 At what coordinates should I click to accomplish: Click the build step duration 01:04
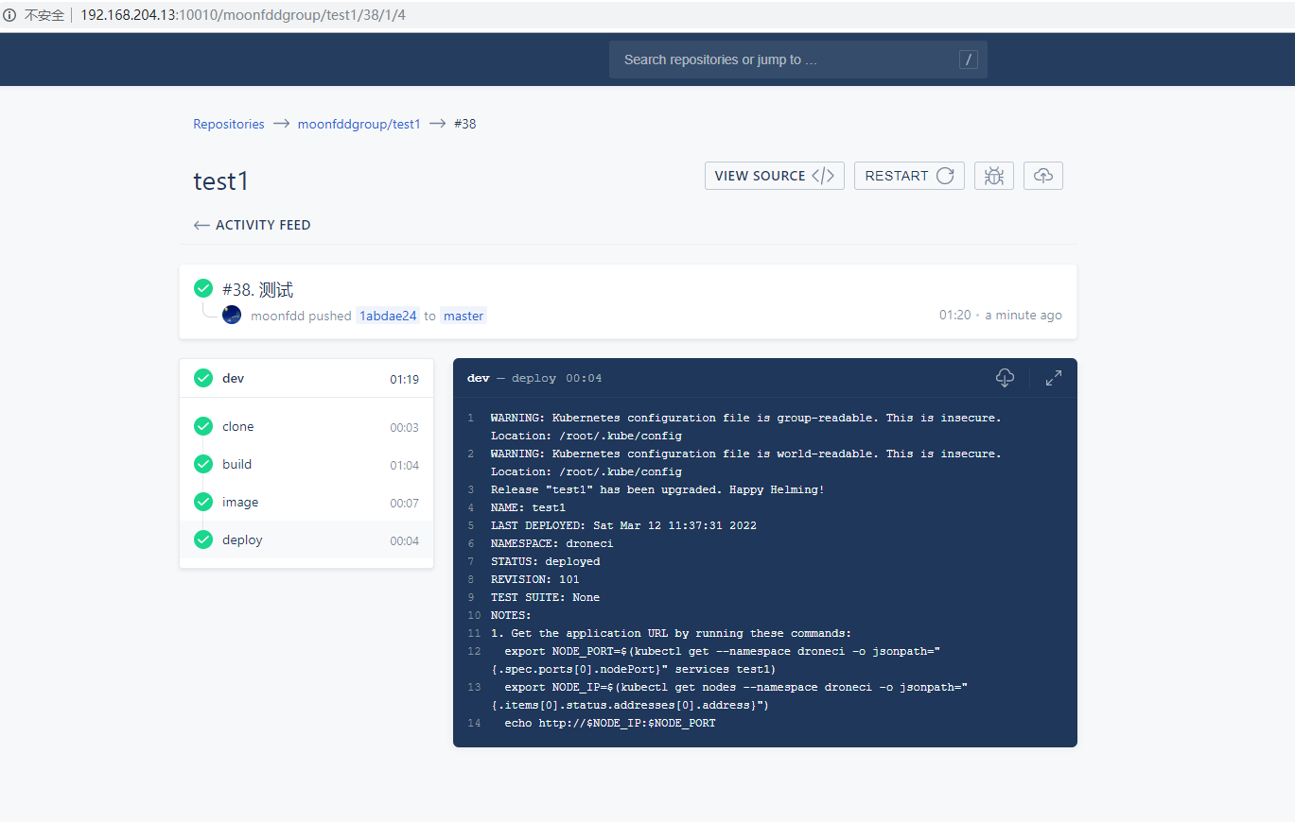click(404, 465)
